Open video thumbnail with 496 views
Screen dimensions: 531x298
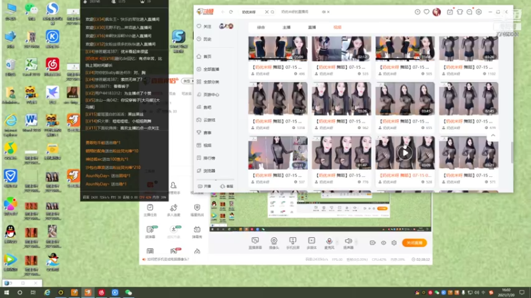click(x=277, y=48)
